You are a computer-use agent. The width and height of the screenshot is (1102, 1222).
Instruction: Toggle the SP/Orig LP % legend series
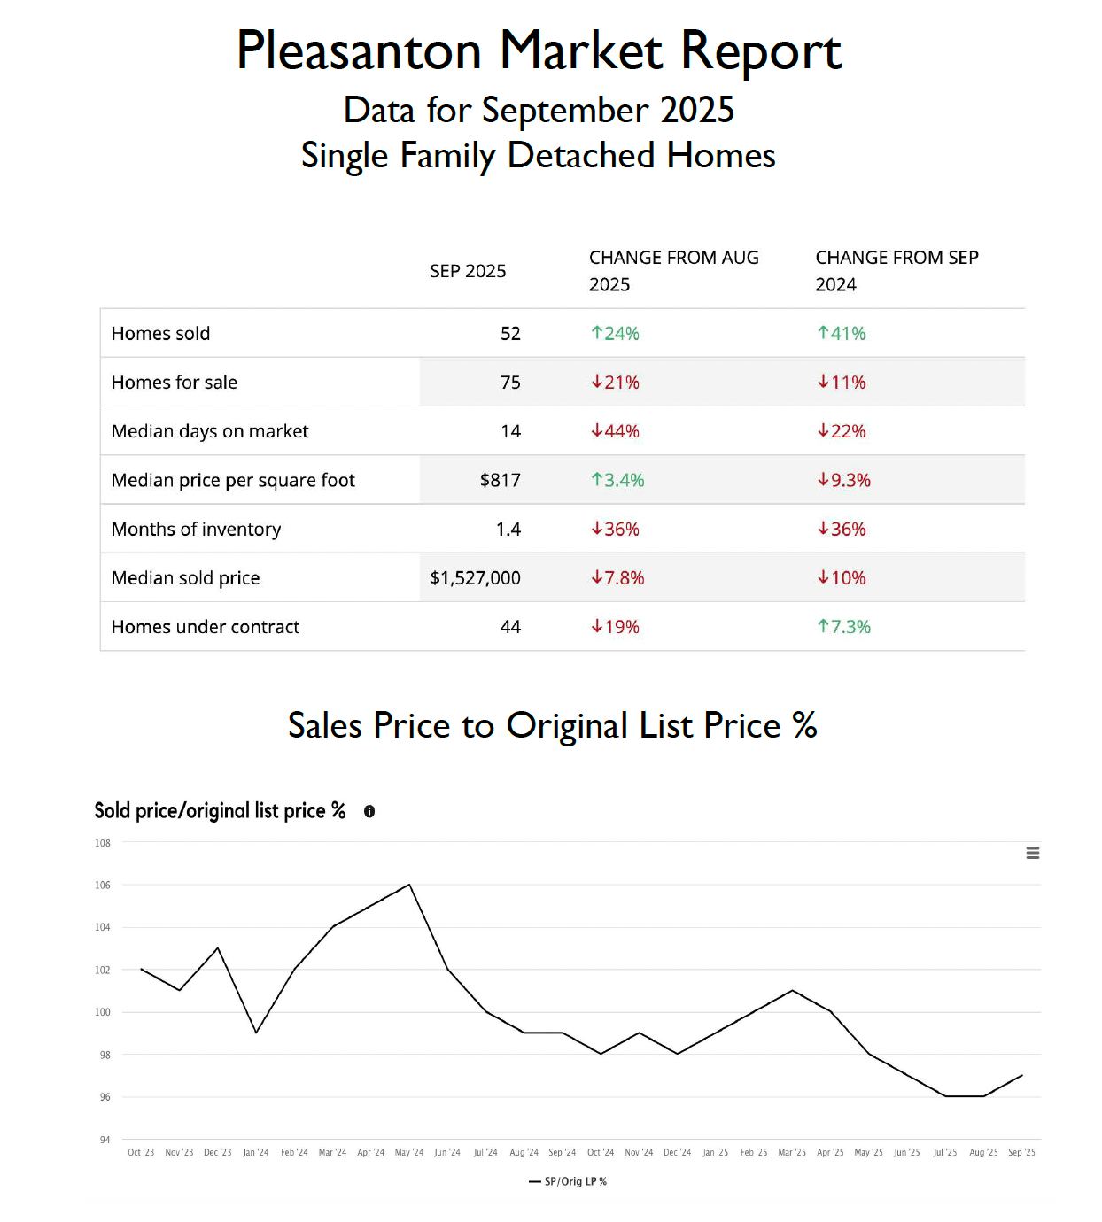[568, 1181]
